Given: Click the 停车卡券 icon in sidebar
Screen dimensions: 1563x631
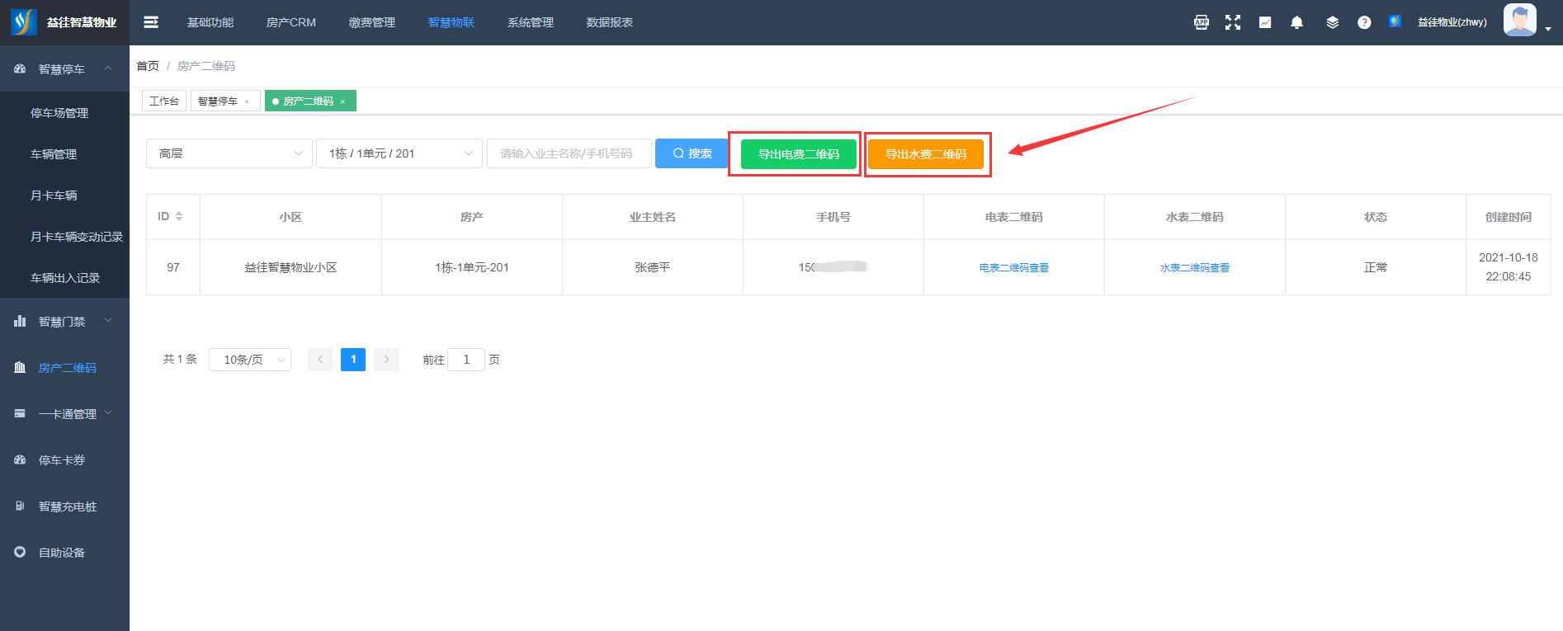Looking at the screenshot, I should tap(20, 460).
